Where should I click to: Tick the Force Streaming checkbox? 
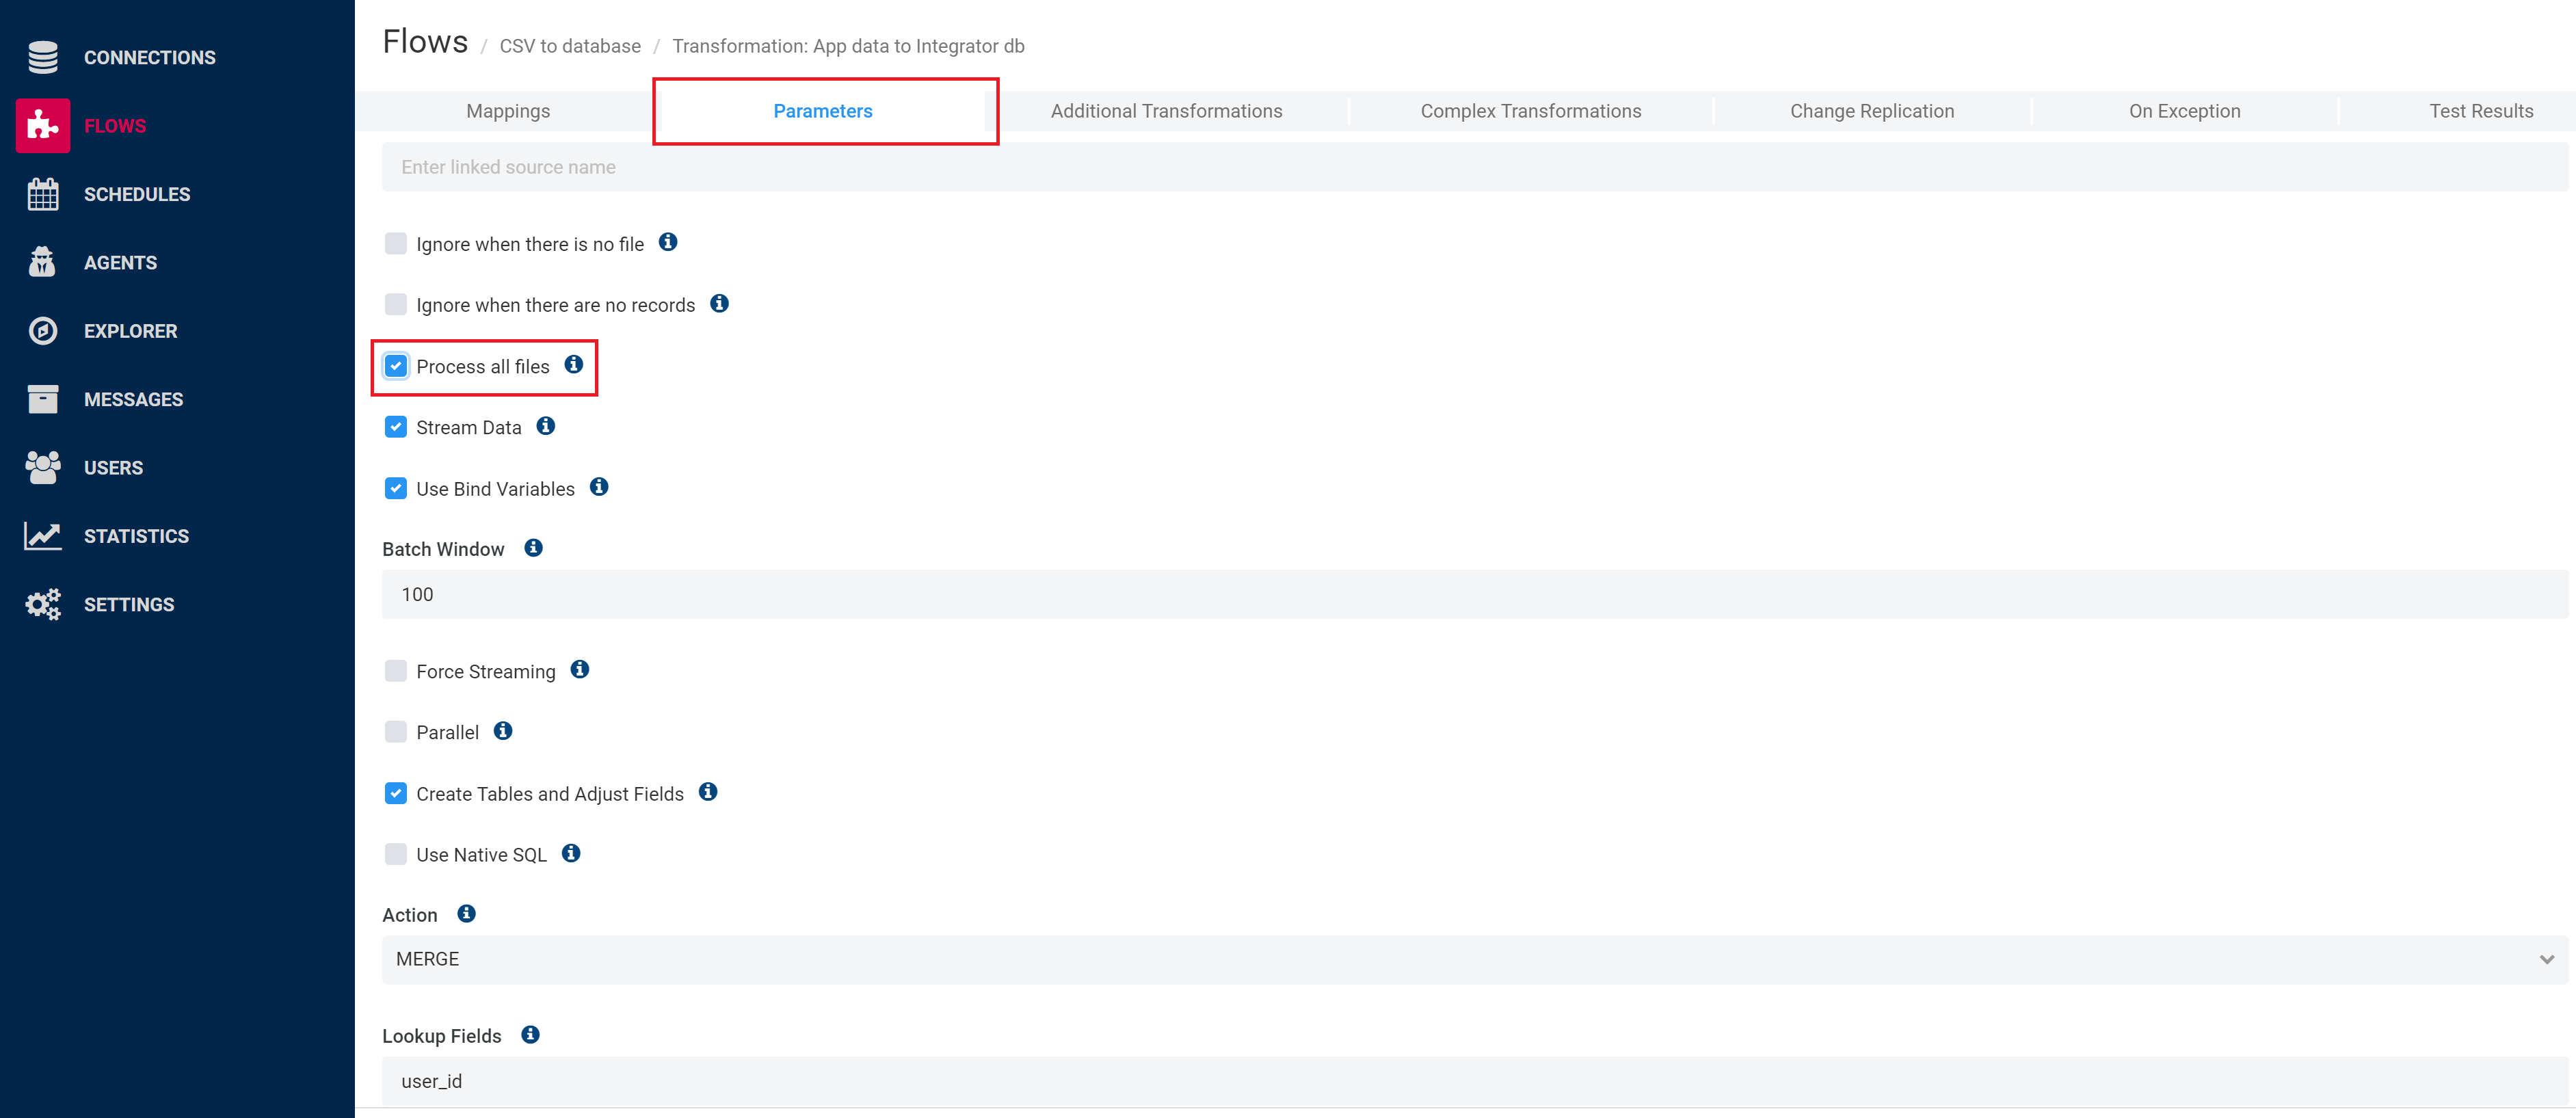[396, 671]
